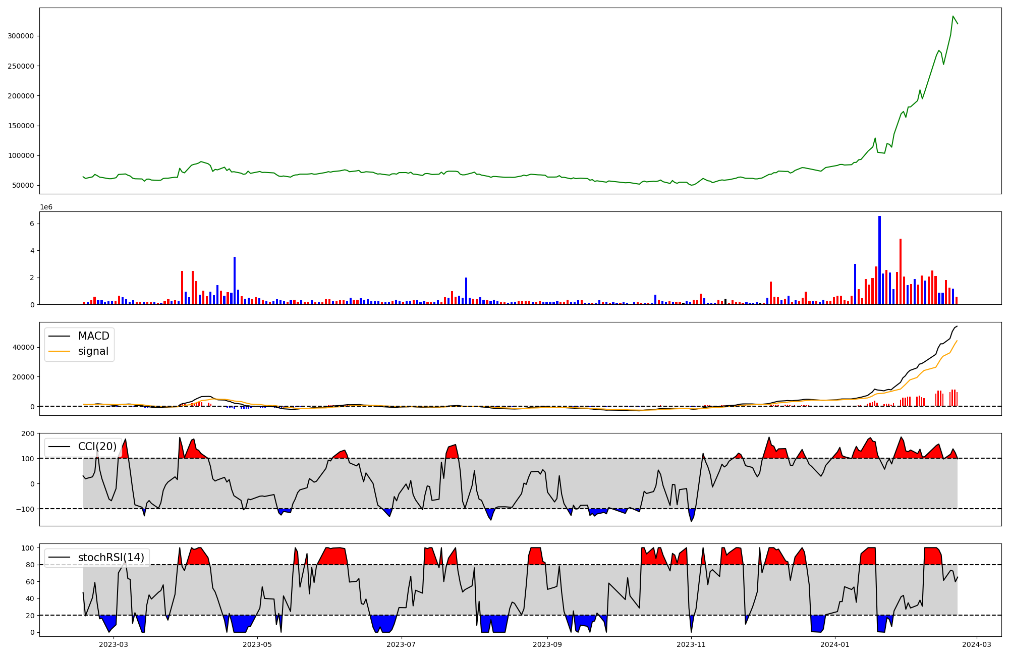1009x656 pixels.
Task: Click the 1e6 volume scale label
Action: click(x=46, y=207)
